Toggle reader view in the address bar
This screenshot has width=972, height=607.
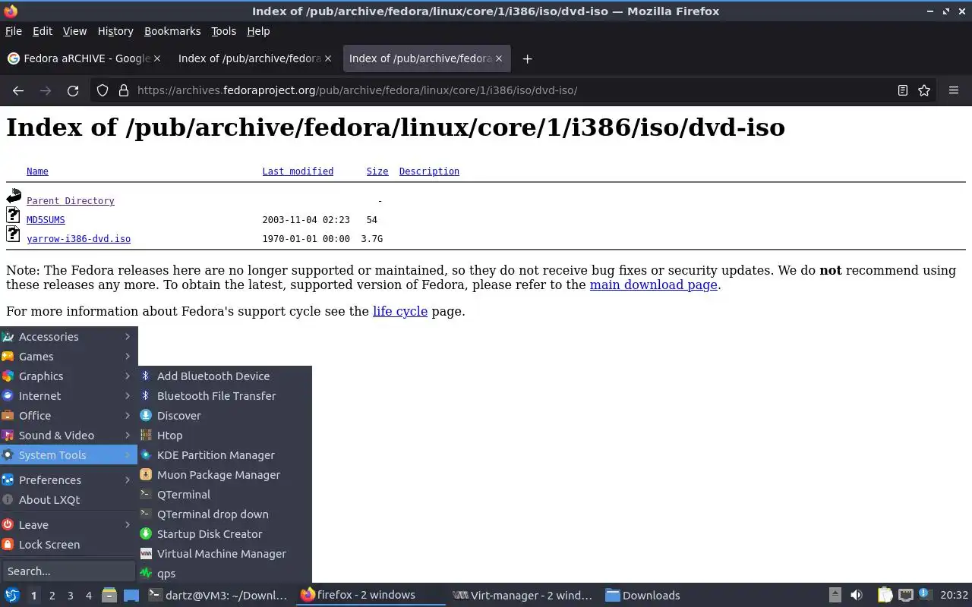coord(902,90)
